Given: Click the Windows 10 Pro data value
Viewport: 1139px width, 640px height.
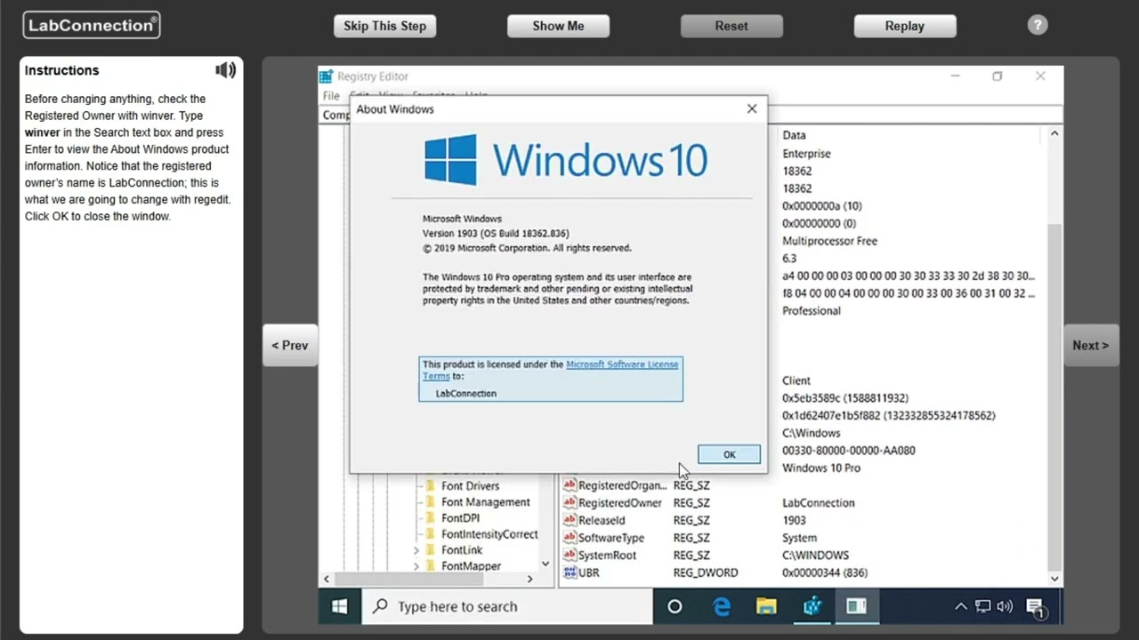Looking at the screenshot, I should click(x=820, y=468).
